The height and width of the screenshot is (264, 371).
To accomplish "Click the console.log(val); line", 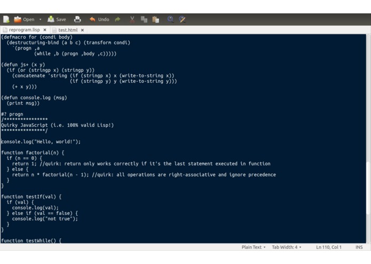I will click(x=35, y=208).
